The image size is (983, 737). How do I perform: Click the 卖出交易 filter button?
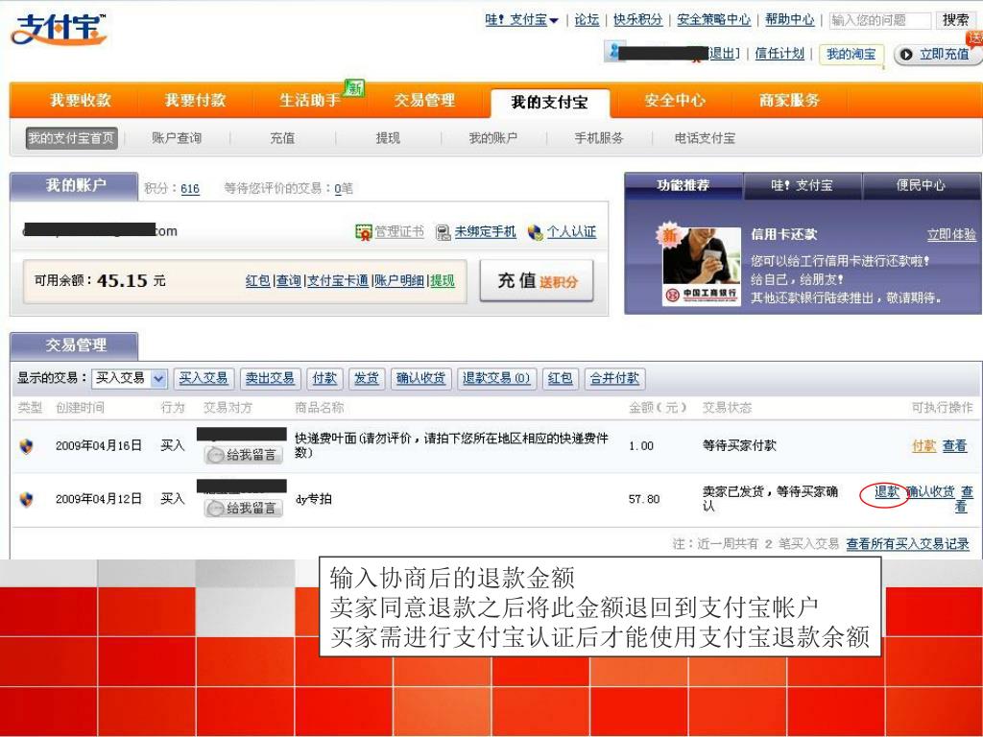(270, 378)
